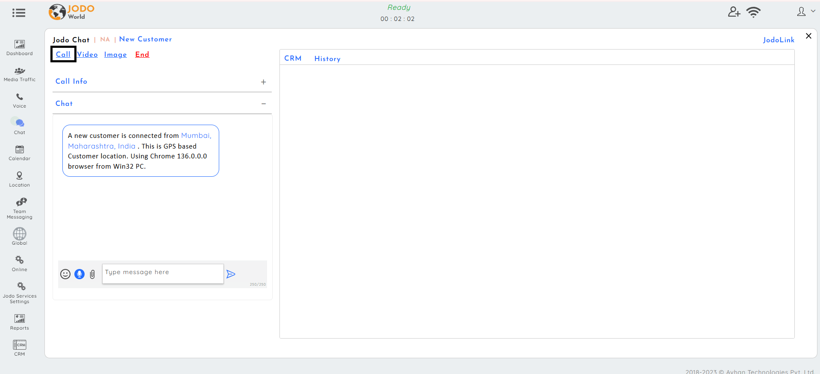Open Reports from the sidebar
Screen dimensions: 820x374
point(20,322)
